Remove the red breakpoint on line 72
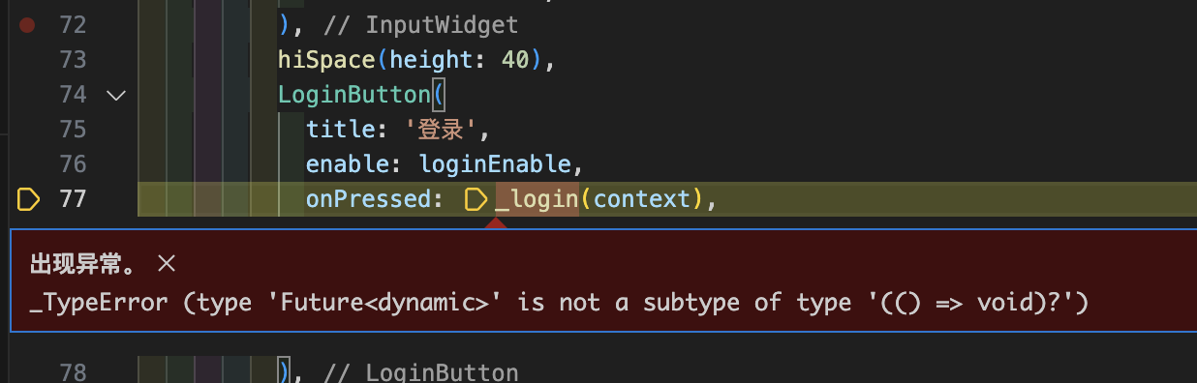The height and width of the screenshot is (383, 1197). coord(27,25)
